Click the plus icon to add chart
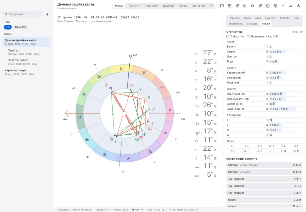Viewport: 306px width, 212px height. 47,14
